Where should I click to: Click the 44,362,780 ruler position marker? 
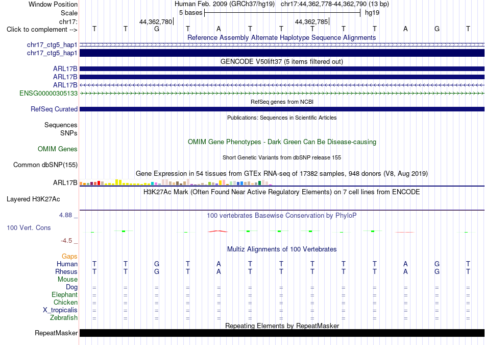pos(156,21)
